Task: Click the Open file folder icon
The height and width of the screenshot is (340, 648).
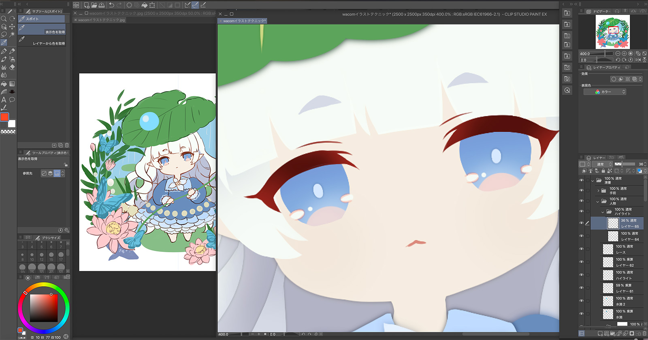Action: click(94, 5)
